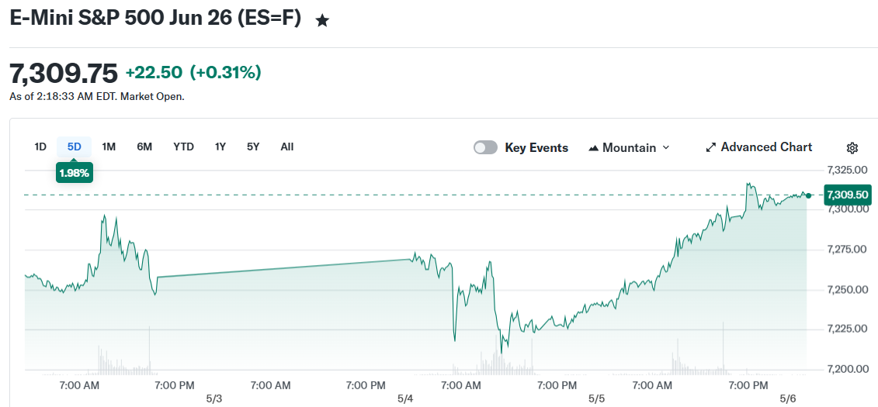Select the 1M time range
This screenshot has width=878, height=407.
109,147
